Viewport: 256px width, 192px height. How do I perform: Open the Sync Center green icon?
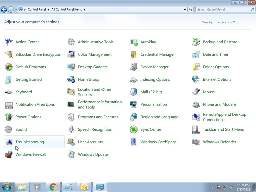pos(134,129)
